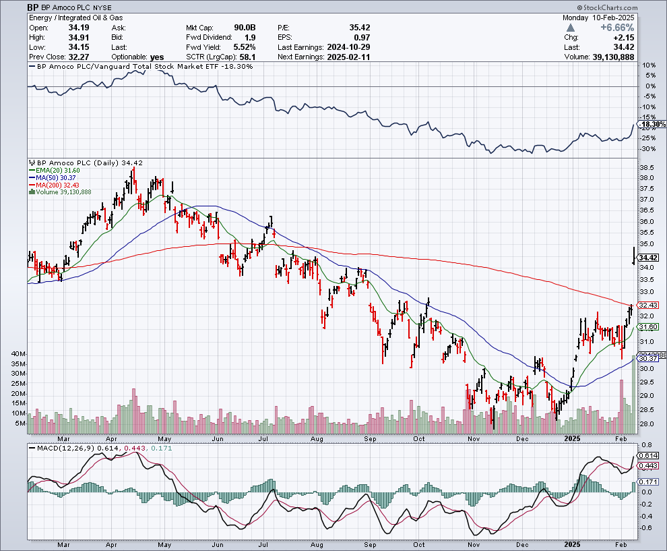Image resolution: width=667 pixels, height=551 pixels.
Task: Click the 0.8 level on the MACD axis
Action: 647,445
